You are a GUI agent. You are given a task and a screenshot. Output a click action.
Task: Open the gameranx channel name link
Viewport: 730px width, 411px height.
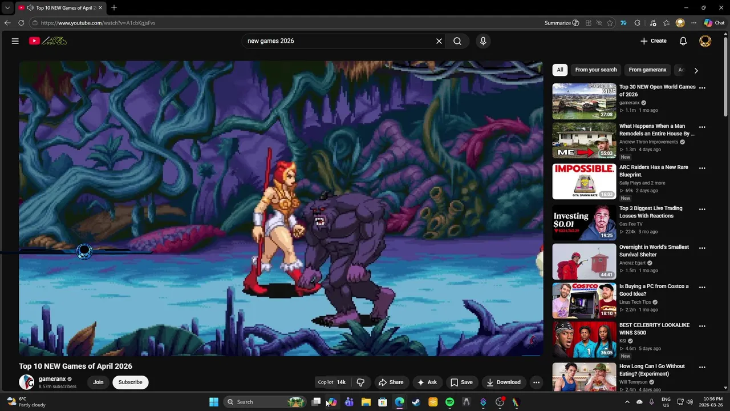click(x=52, y=379)
